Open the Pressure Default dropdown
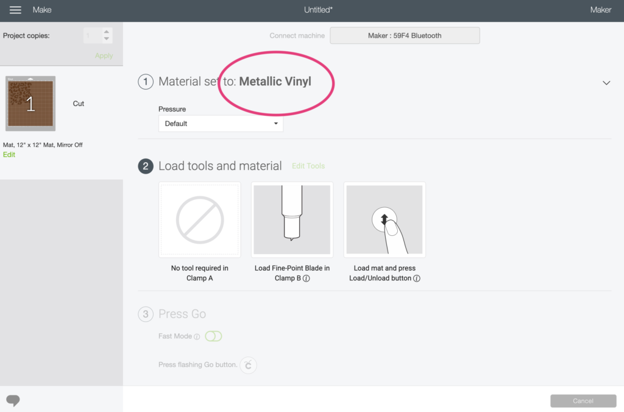 pyautogui.click(x=221, y=123)
